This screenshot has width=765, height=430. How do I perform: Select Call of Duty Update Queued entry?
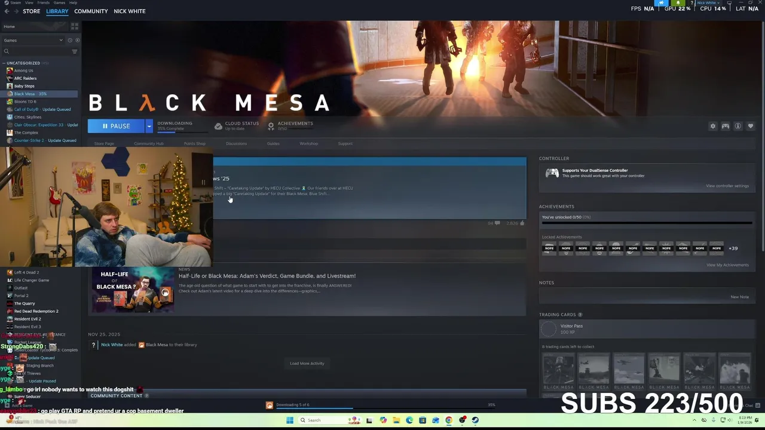(x=42, y=109)
